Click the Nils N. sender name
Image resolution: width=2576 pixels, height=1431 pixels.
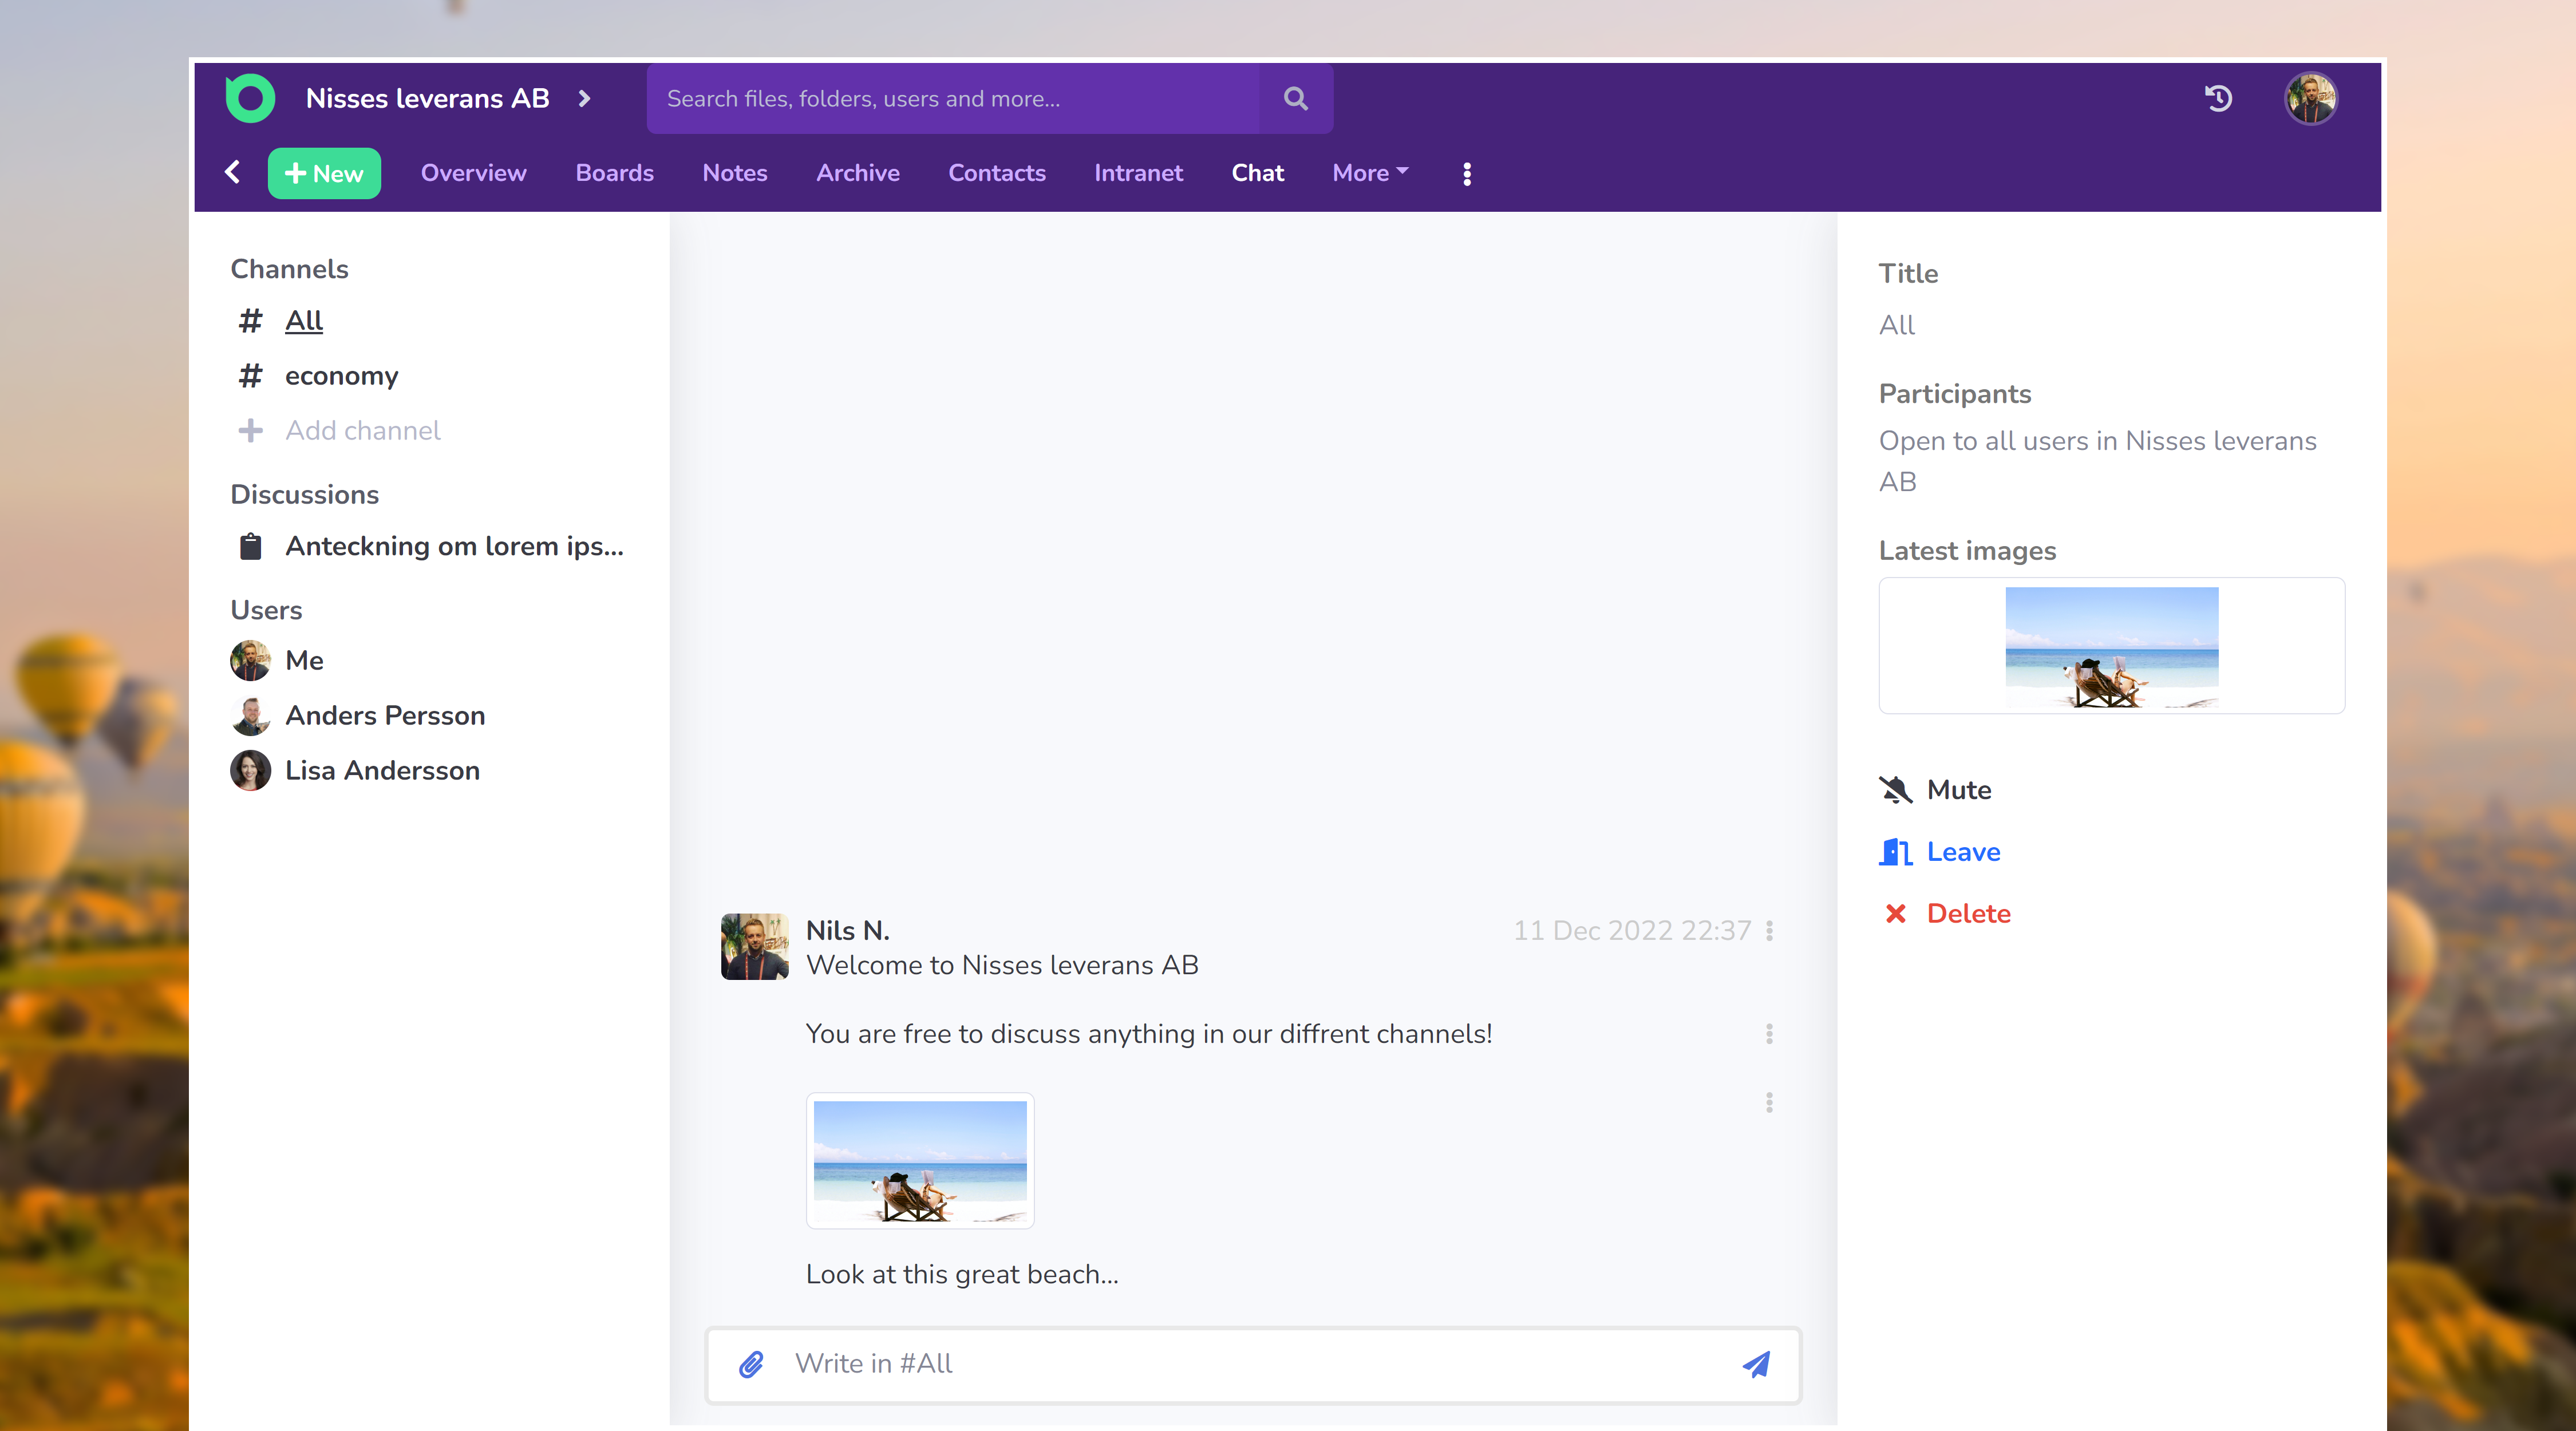[x=847, y=930]
